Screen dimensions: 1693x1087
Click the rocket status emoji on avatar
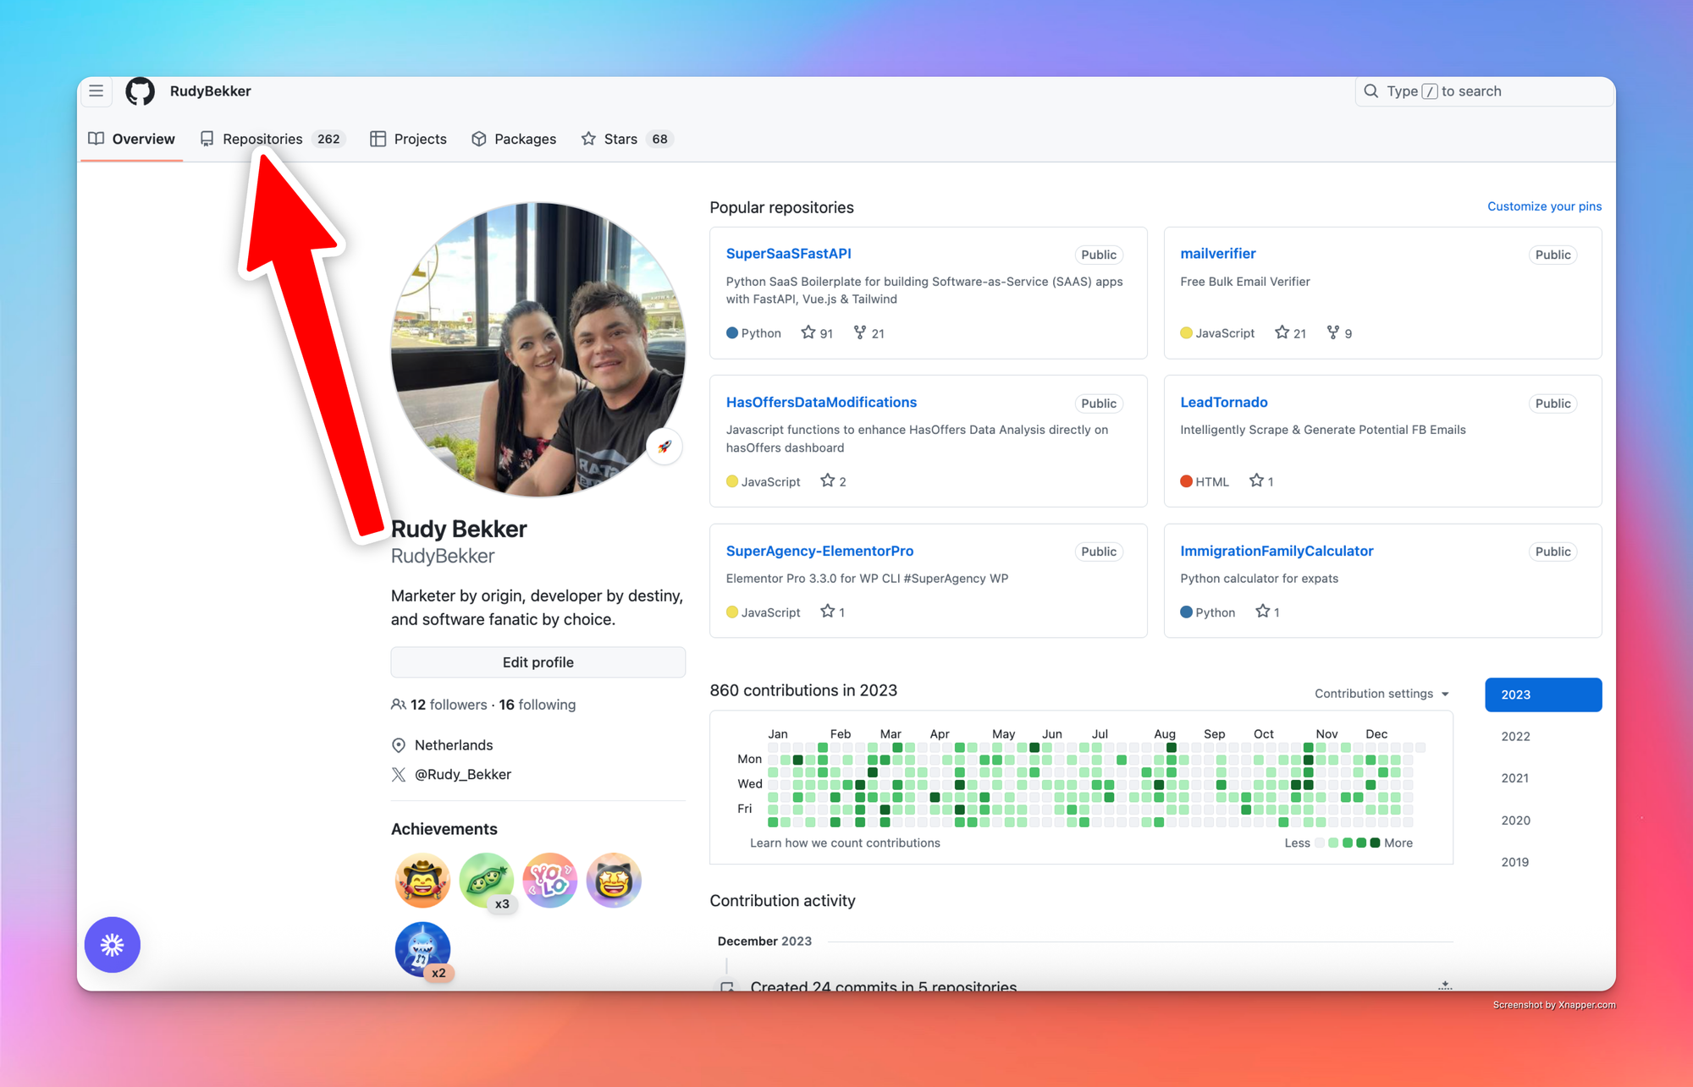[665, 447]
